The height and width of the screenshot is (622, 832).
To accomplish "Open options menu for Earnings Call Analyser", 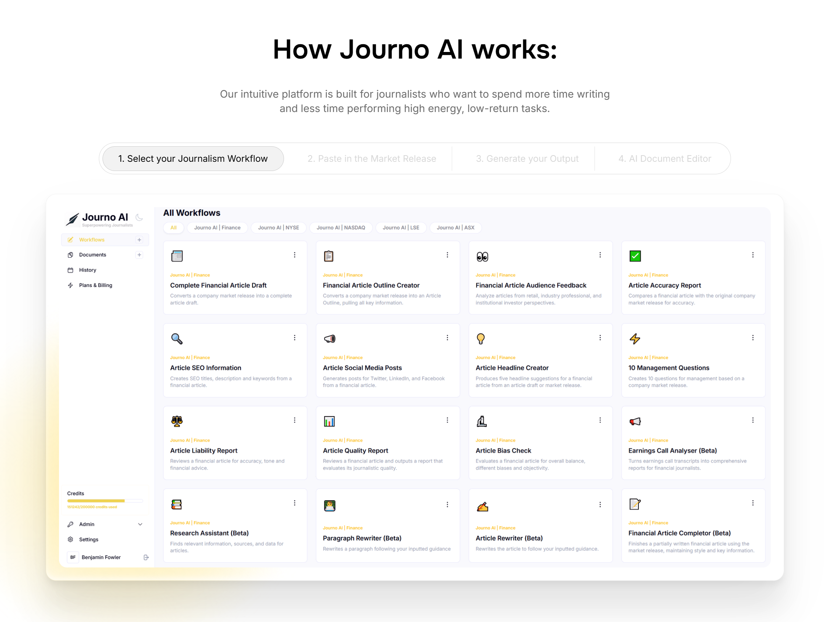I will 753,420.
